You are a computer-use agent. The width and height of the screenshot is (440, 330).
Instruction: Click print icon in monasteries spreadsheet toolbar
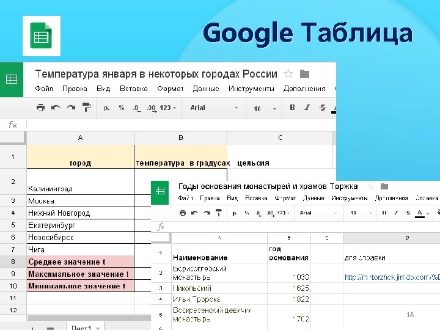tap(182, 213)
